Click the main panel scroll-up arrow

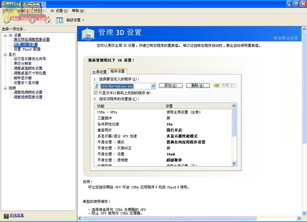(304, 29)
